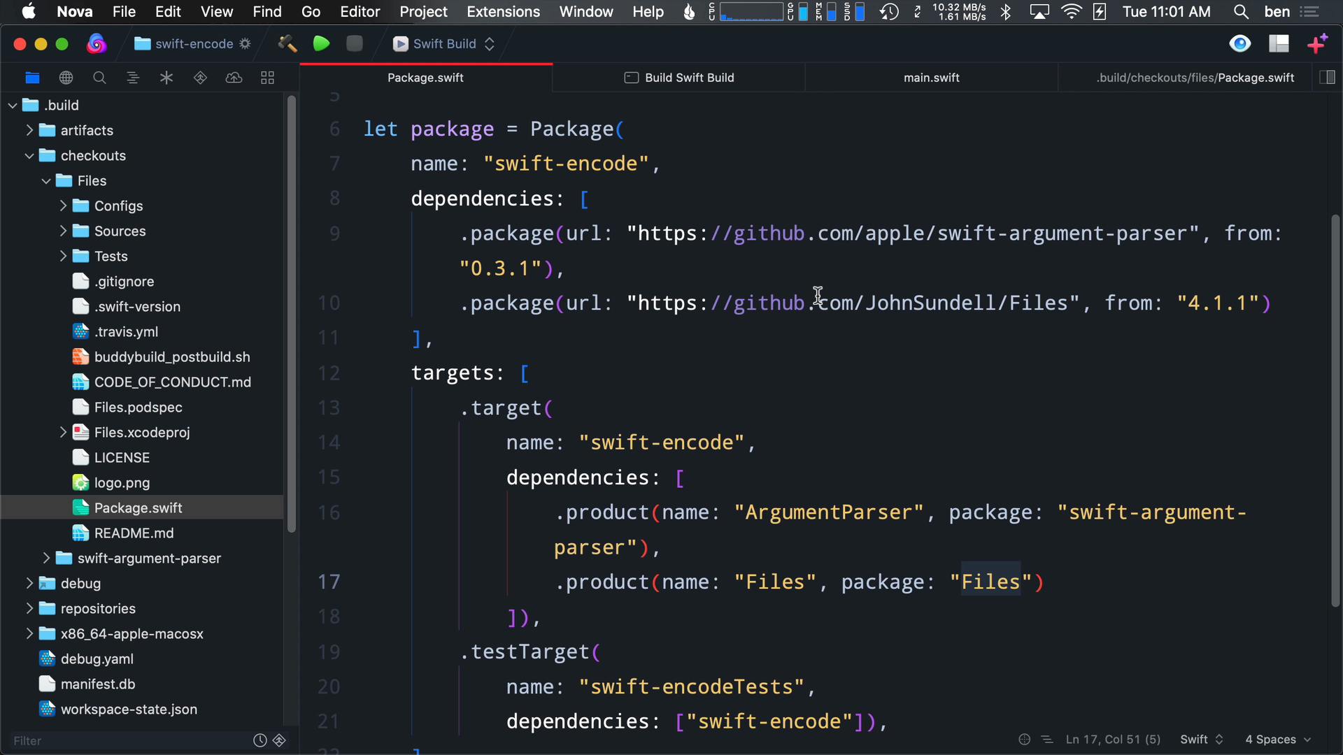
Task: Switch to the Package.swift tab
Action: click(x=425, y=78)
